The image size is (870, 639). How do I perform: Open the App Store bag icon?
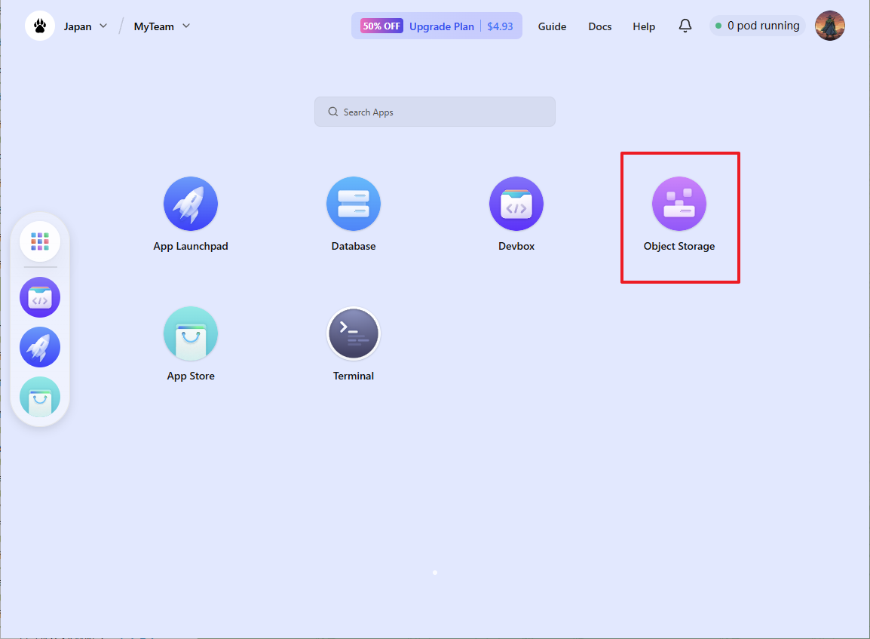[191, 334]
